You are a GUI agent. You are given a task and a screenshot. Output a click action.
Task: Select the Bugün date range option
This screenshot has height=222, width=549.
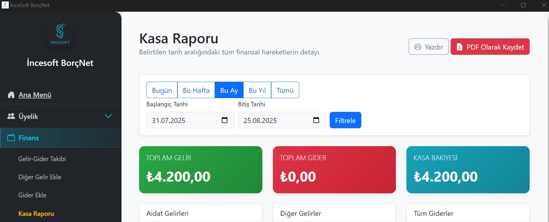pos(162,90)
